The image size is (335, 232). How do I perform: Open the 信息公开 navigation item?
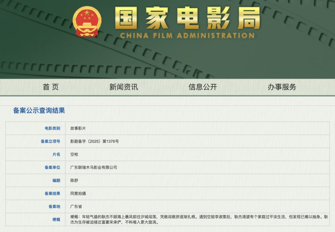click(x=202, y=87)
